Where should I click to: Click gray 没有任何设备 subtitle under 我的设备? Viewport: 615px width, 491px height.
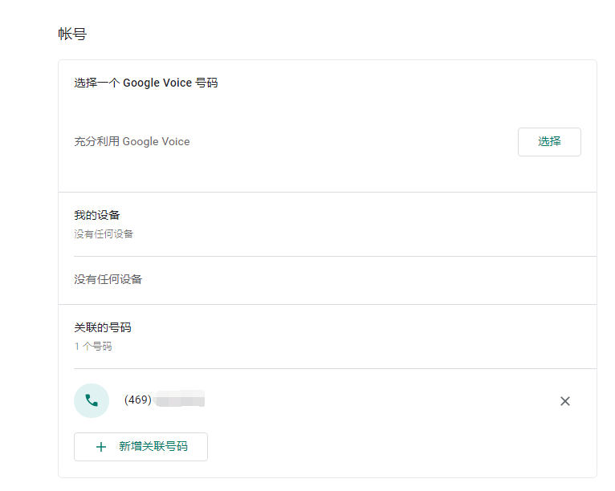104,234
